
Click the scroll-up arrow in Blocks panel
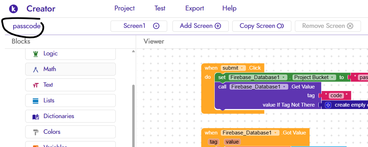coord(134,51)
